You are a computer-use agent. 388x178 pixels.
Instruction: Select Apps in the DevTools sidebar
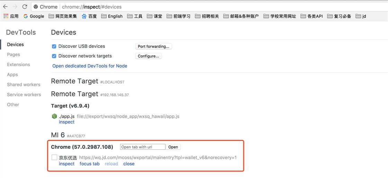tap(12, 75)
